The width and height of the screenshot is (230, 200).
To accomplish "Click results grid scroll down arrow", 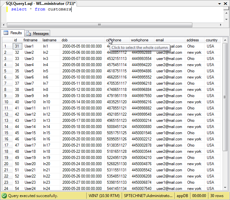I will coord(225,187).
